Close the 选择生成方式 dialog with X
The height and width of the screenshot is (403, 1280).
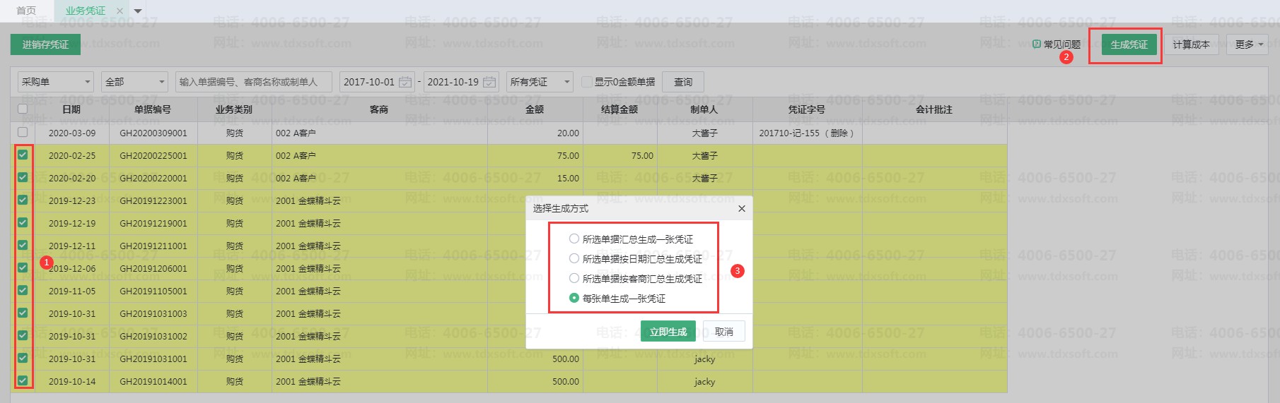pos(741,208)
